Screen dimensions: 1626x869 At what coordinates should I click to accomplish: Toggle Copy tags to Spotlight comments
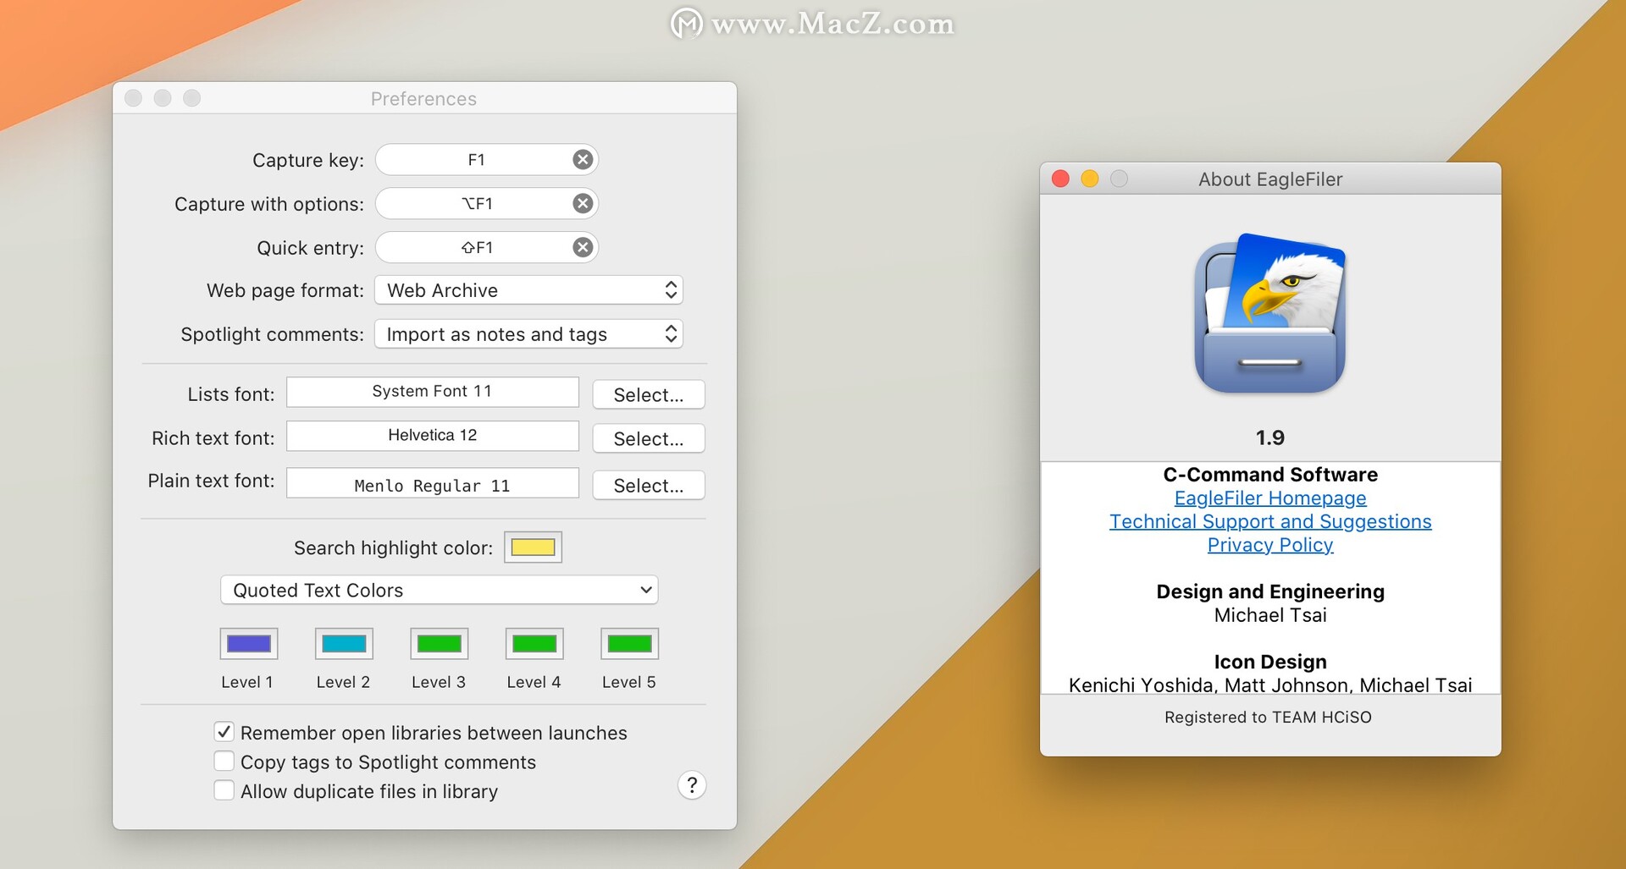point(224,762)
